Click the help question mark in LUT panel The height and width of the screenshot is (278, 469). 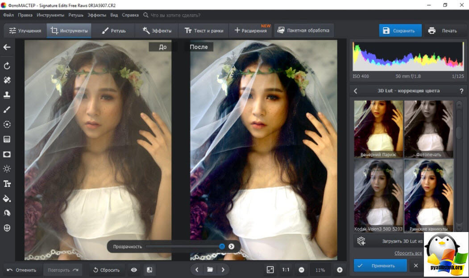(x=461, y=91)
